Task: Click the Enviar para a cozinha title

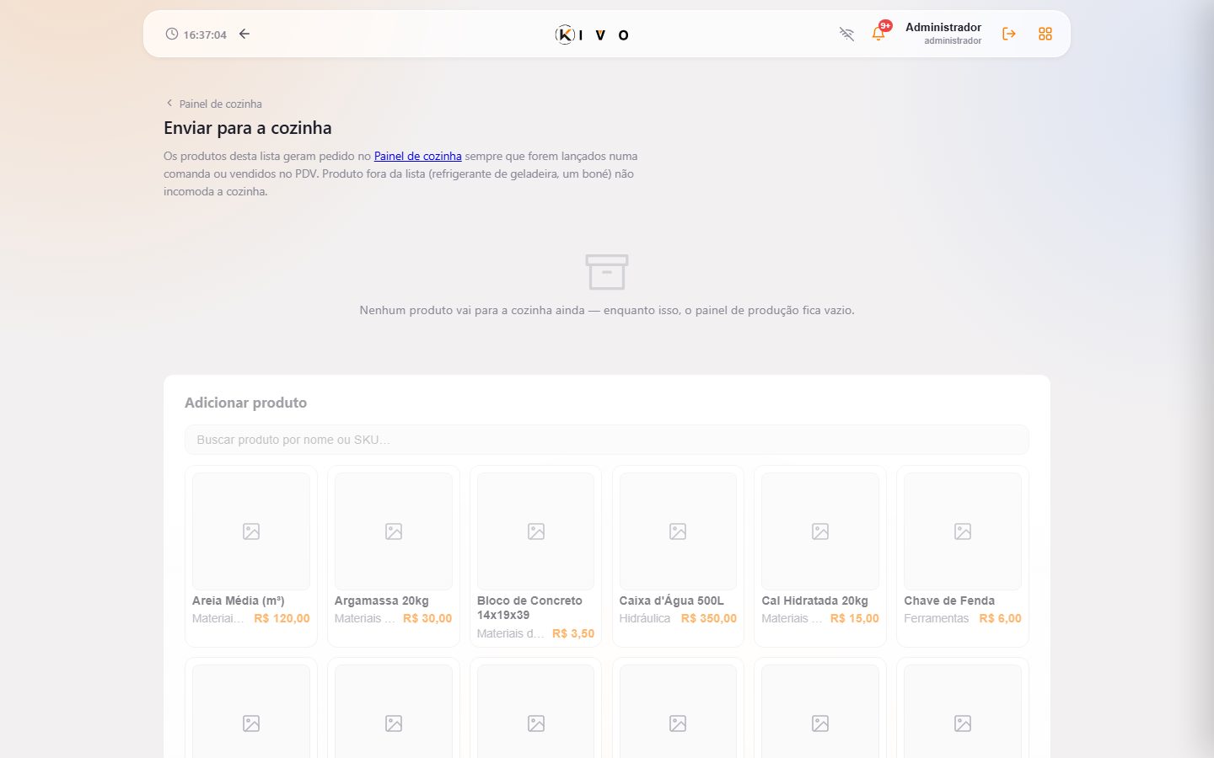Action: pos(248,128)
